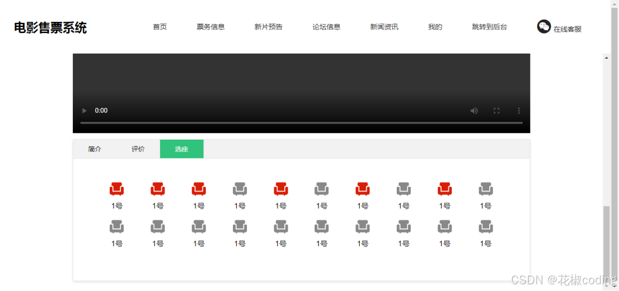Open 在线客服 text link
619x291 pixels.
pyautogui.click(x=568, y=29)
